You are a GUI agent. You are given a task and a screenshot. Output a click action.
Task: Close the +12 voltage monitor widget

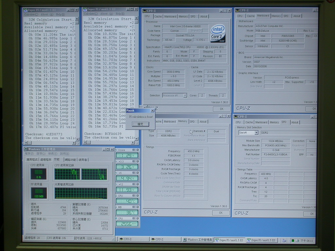[138, 184]
